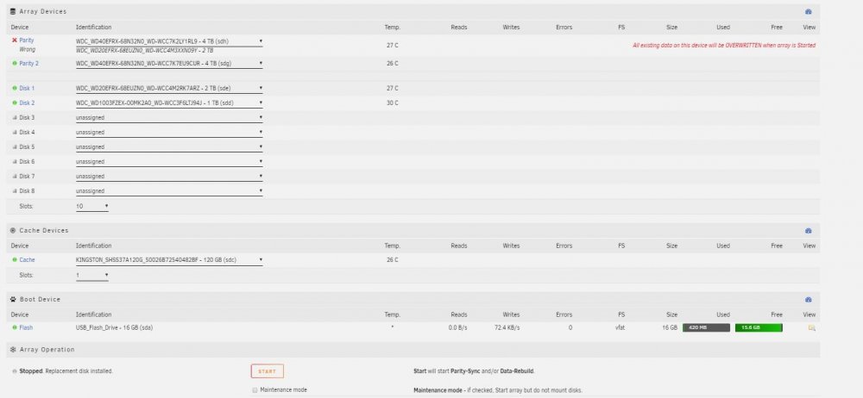Click the grey status icon for Disk 5
Screen dimensions: 863x398
click(15, 147)
